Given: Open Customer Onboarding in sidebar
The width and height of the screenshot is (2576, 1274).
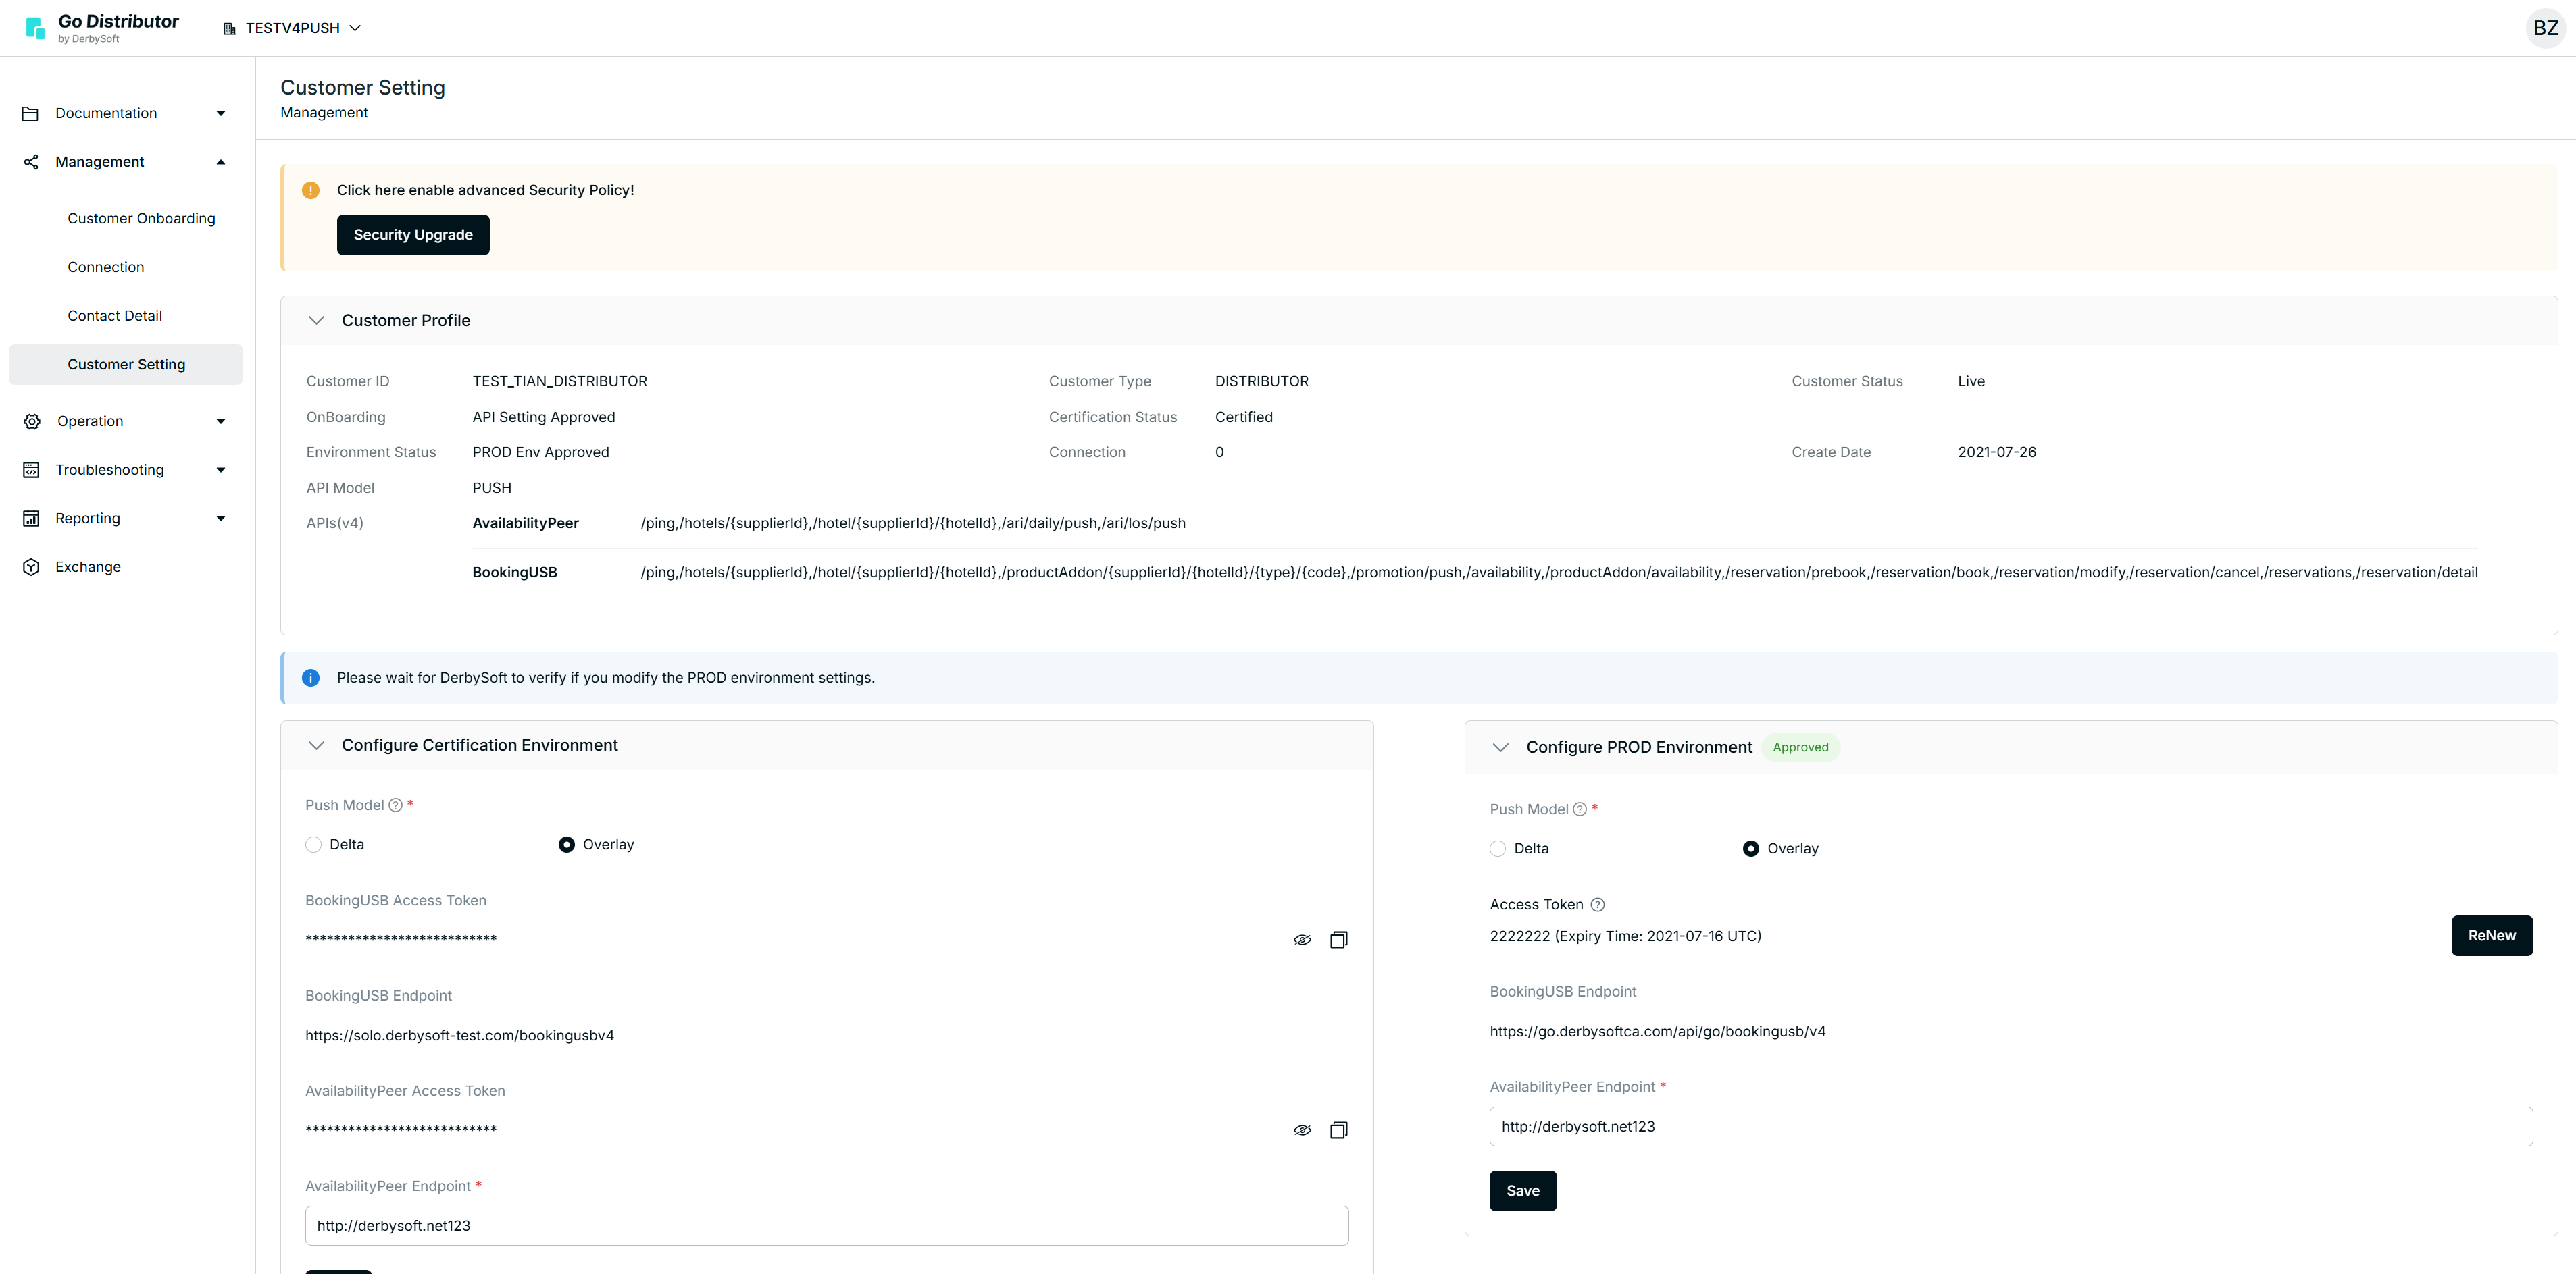Looking at the screenshot, I should coord(141,219).
